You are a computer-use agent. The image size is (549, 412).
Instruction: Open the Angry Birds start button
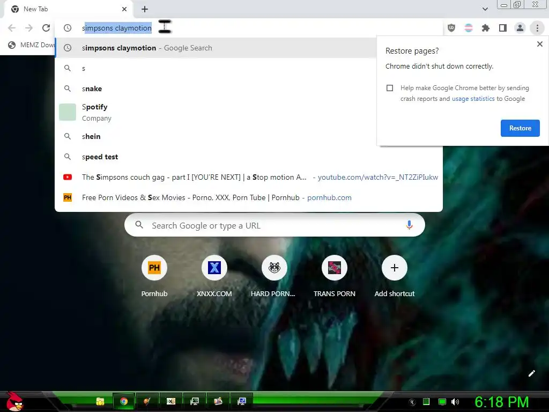pyautogui.click(x=14, y=401)
